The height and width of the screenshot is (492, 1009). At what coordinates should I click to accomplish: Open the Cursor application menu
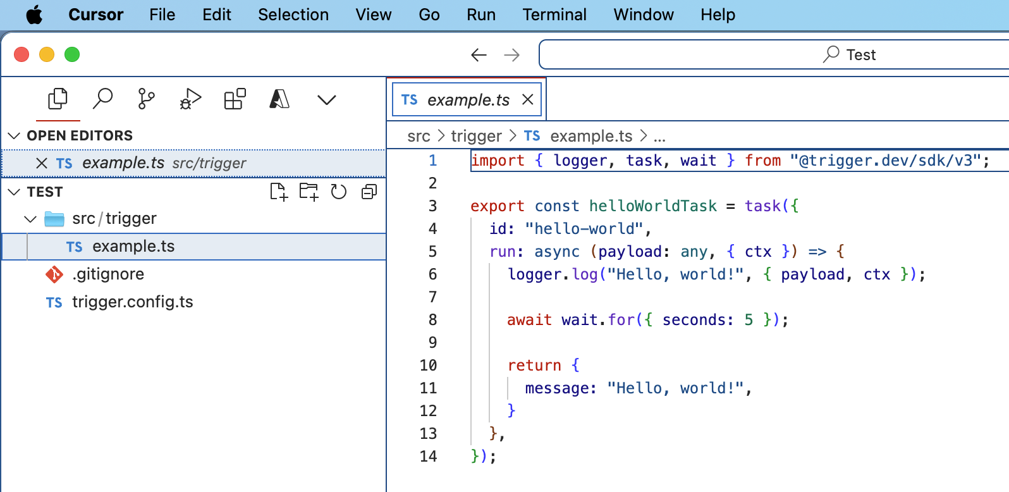(96, 15)
